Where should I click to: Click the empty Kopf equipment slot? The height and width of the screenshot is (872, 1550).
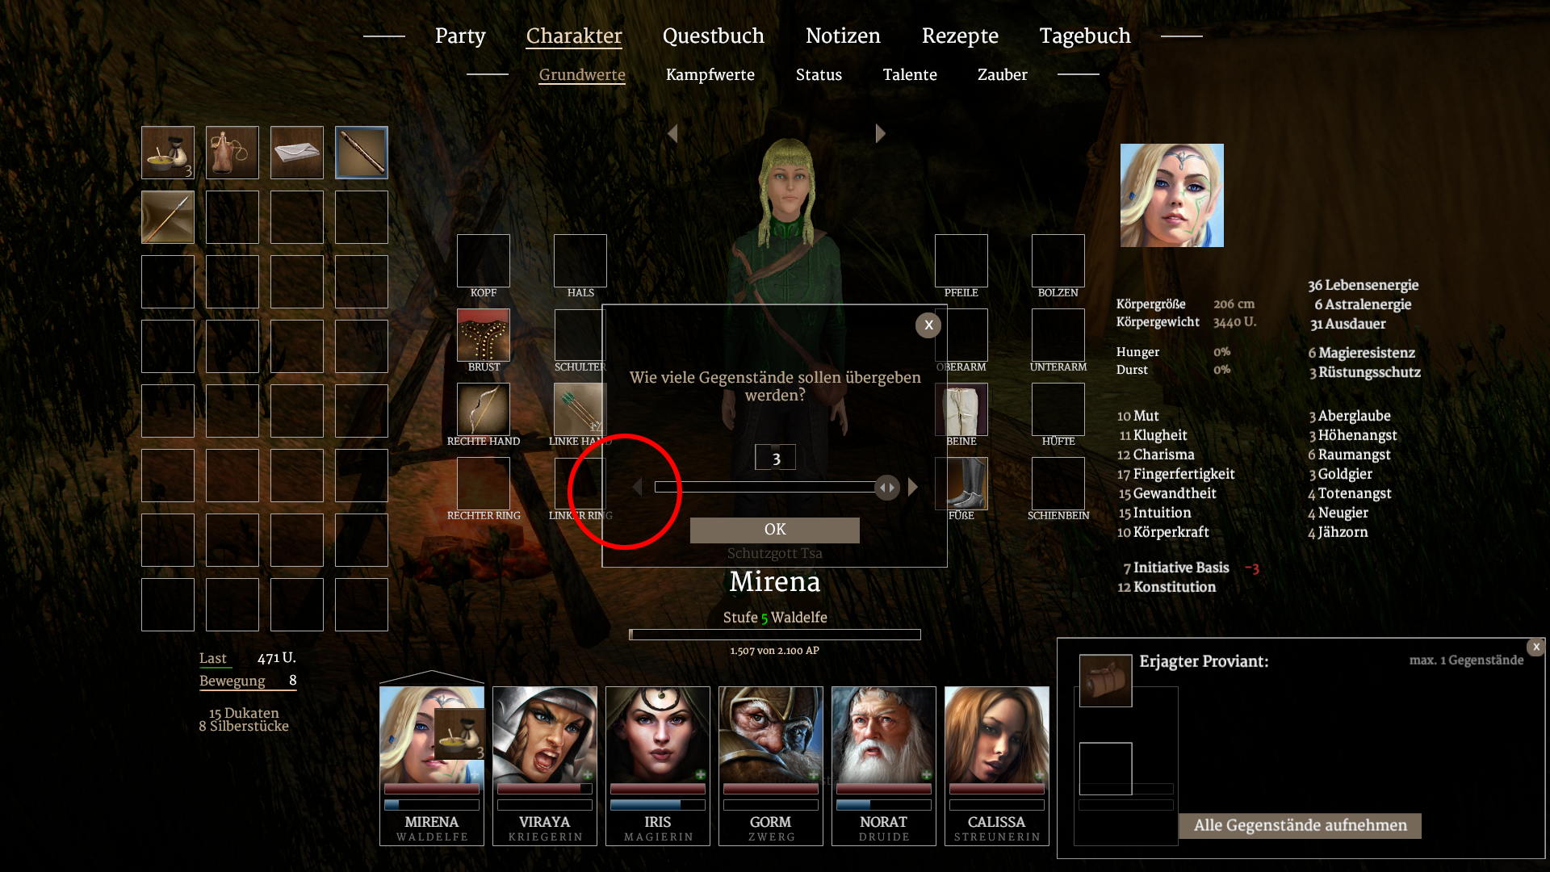tap(484, 261)
